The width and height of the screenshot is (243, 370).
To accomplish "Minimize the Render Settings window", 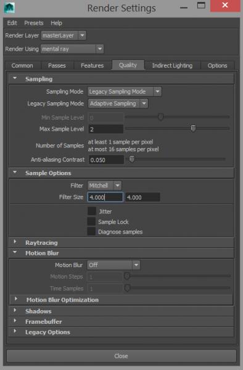I will (x=184, y=7).
